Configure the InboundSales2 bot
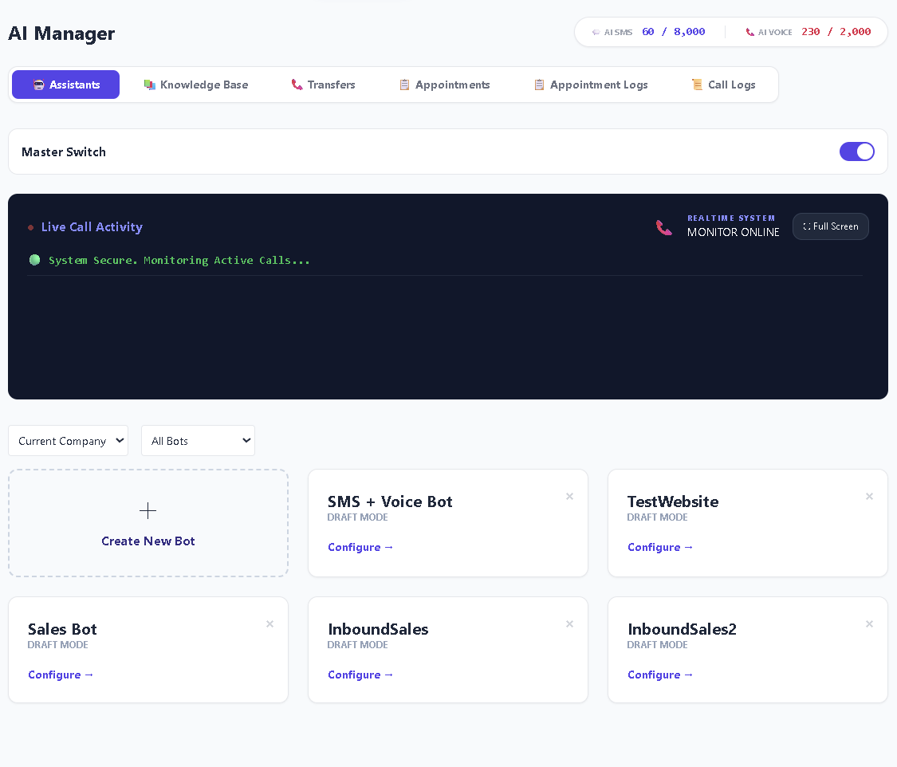Screen dimensions: 897x767 click(660, 675)
